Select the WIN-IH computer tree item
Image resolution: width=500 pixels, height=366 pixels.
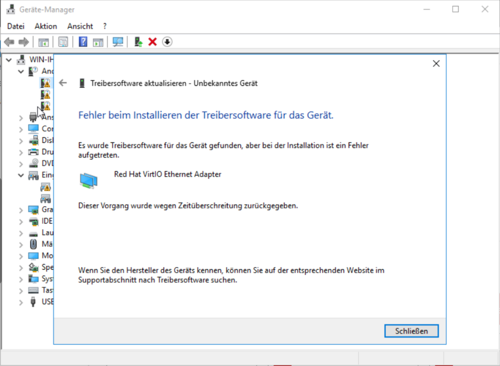tap(41, 59)
